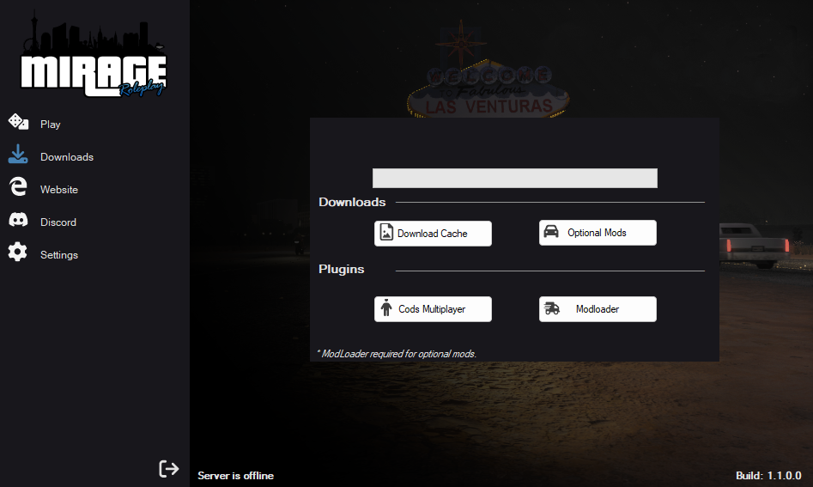
Task: Click the image file icon on Download Cache
Action: [x=386, y=232]
